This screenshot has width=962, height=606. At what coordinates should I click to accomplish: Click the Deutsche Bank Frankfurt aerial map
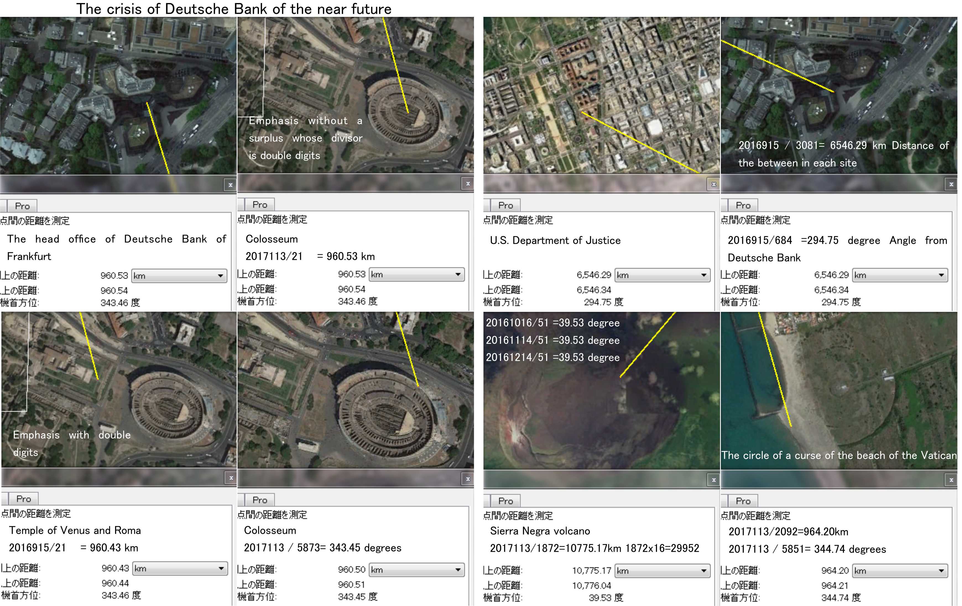(118, 95)
